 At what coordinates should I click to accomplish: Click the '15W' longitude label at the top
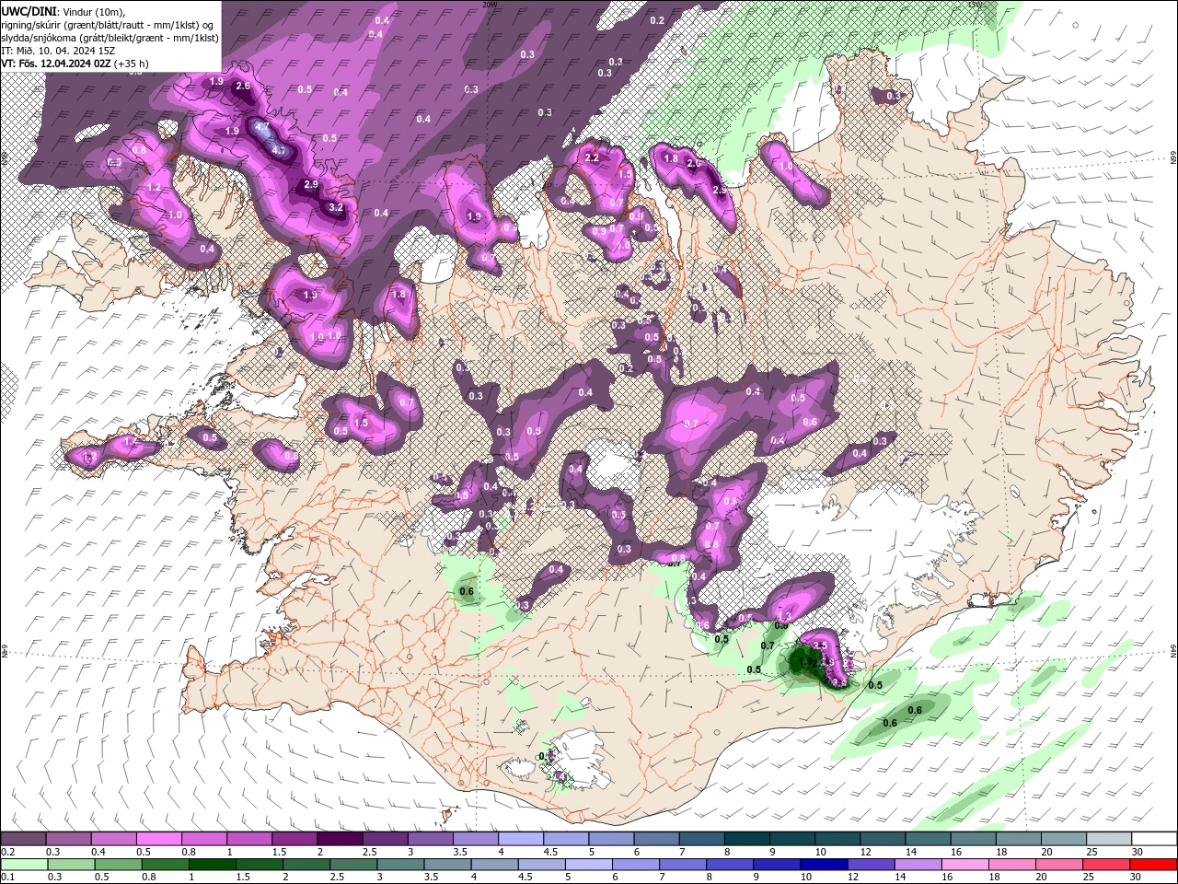click(976, 5)
